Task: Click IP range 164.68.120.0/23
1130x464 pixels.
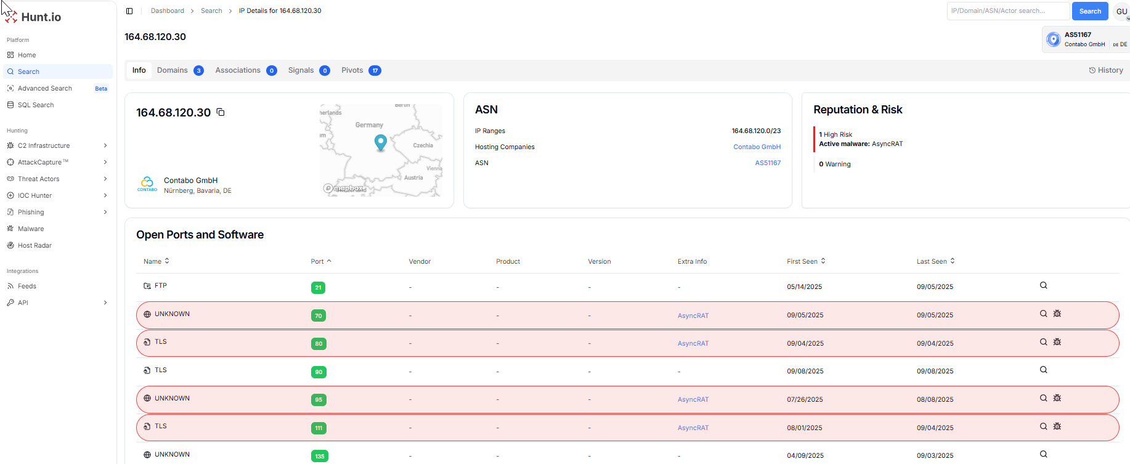Action: (x=756, y=131)
